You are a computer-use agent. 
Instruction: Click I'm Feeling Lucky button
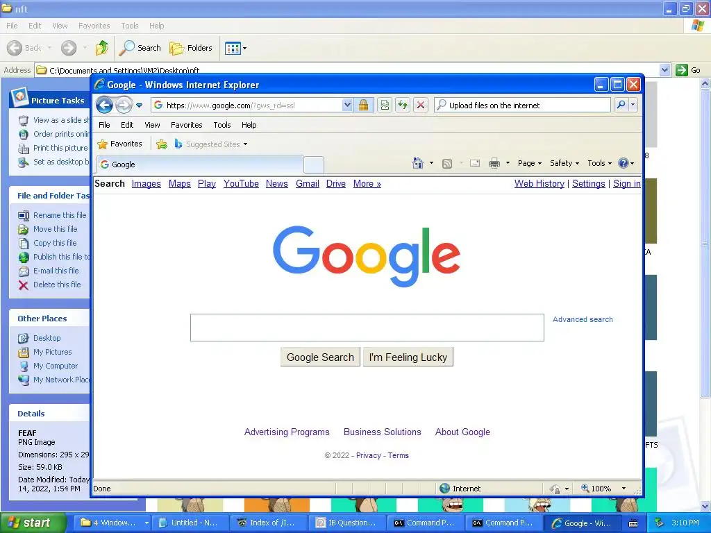(x=408, y=357)
